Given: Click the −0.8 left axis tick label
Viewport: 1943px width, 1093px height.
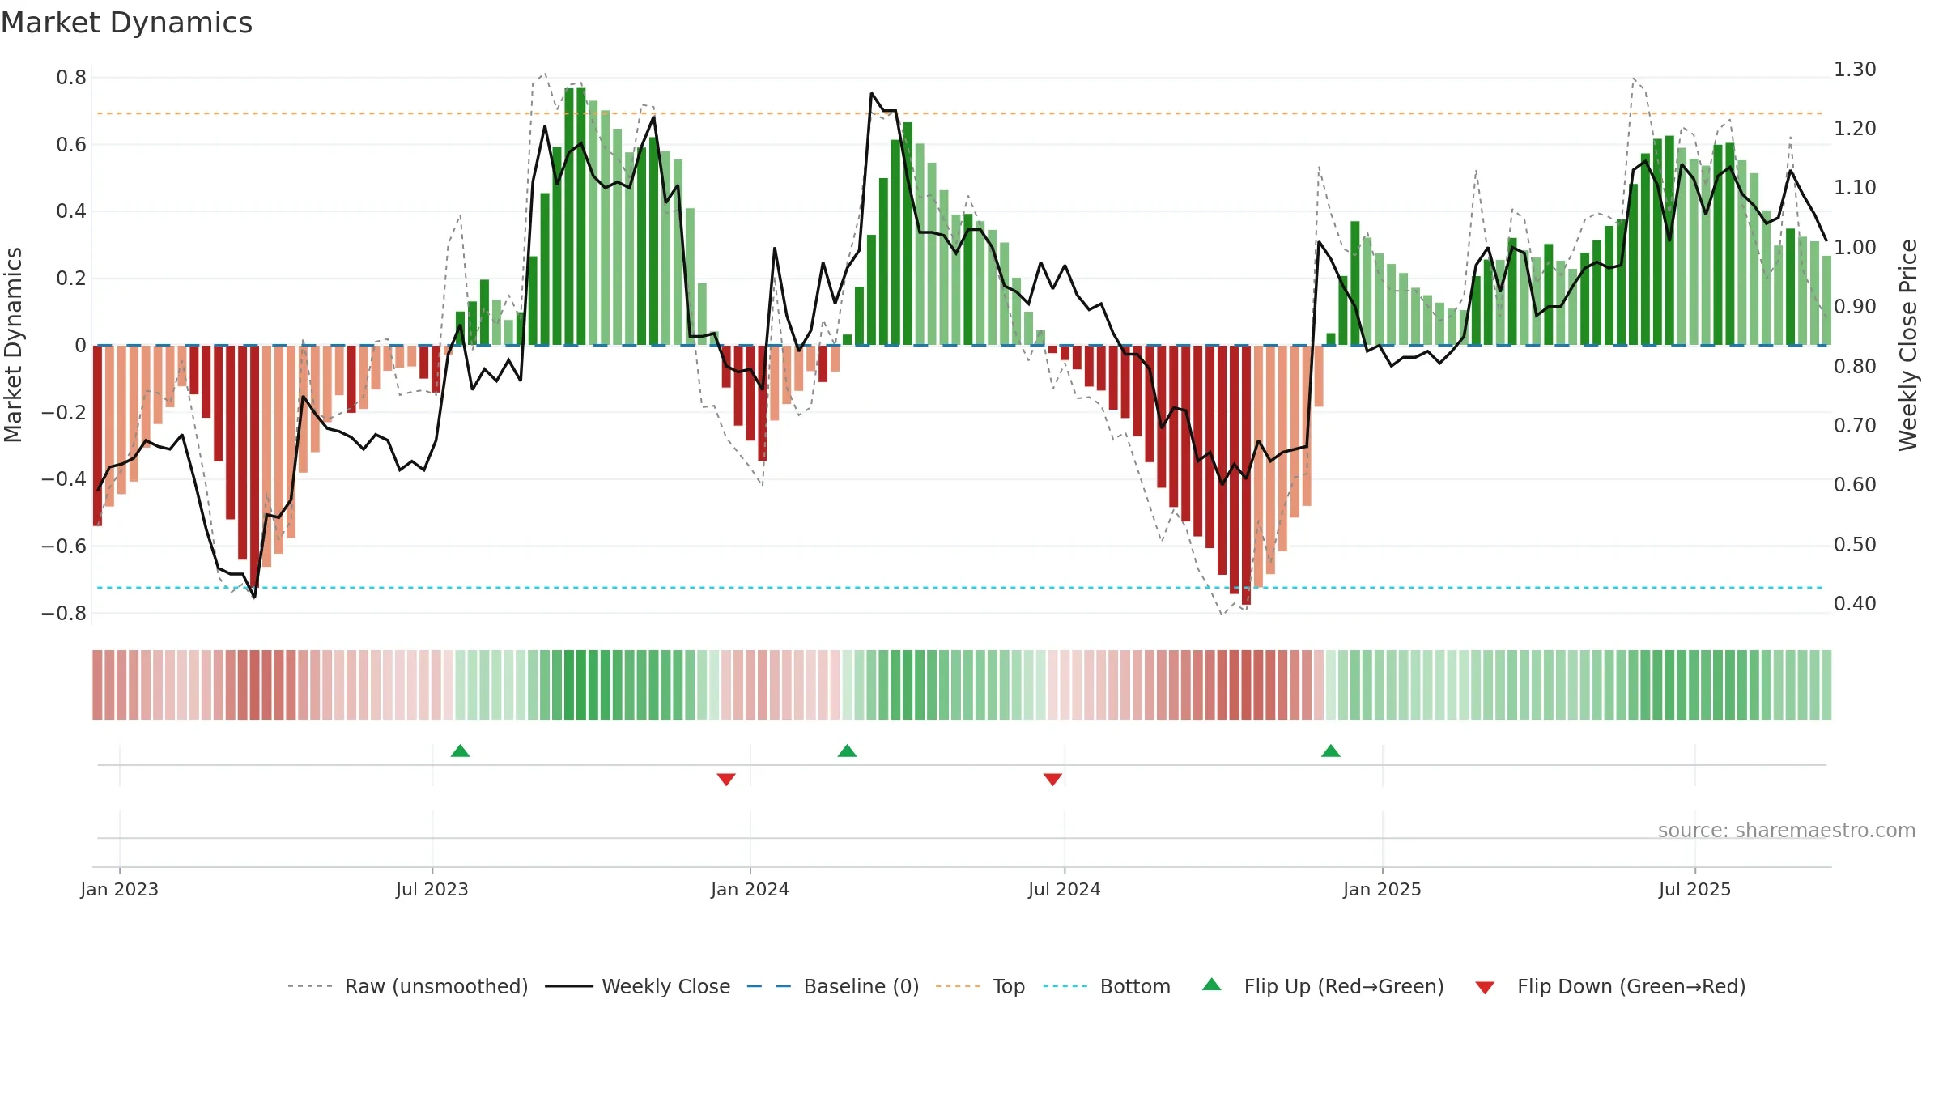Looking at the screenshot, I should pyautogui.click(x=64, y=613).
